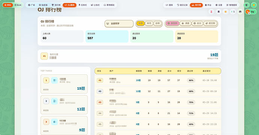Open the headset-icon nav item

(x=109, y=5)
